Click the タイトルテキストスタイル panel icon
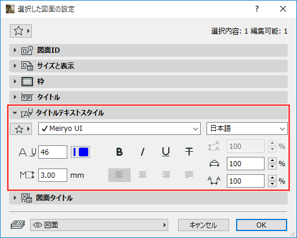The width and height of the screenshot is (297, 238). [x=27, y=113]
